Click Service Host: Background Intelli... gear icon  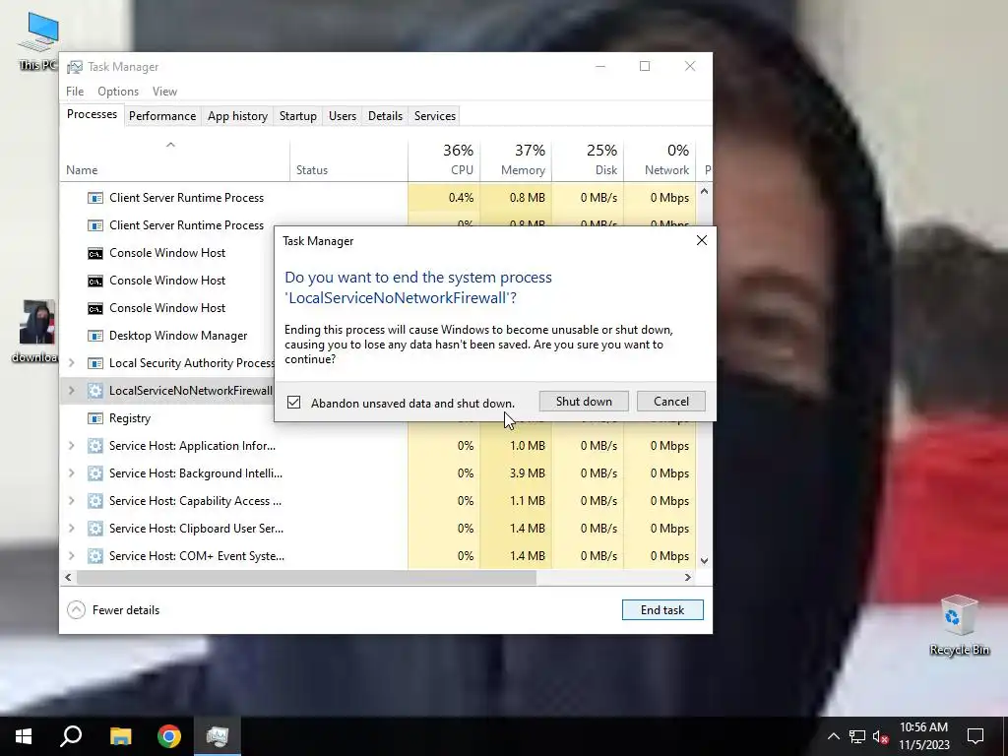95,473
